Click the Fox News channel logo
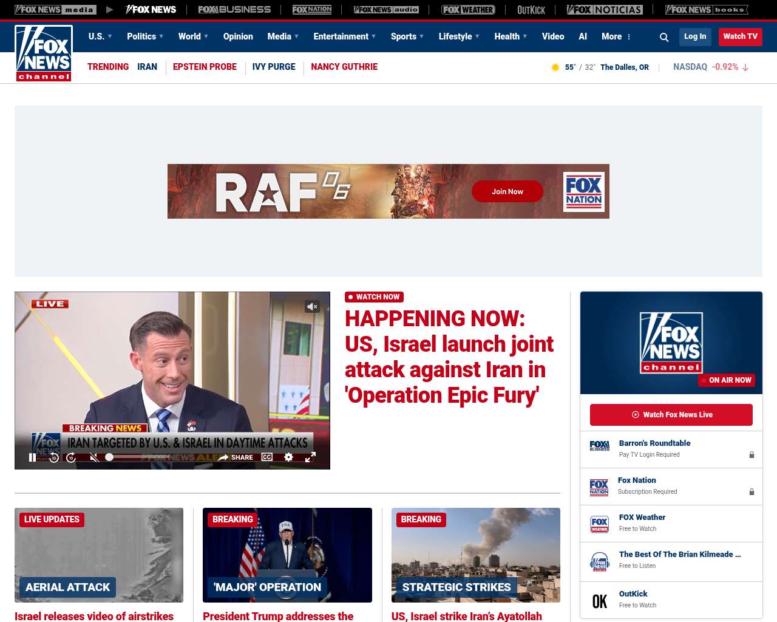The height and width of the screenshot is (622, 777). point(44,53)
